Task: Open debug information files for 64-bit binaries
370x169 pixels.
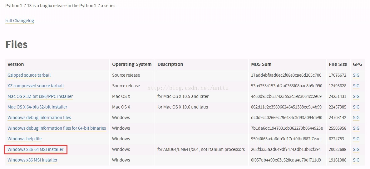Action: pyautogui.click(x=57, y=128)
